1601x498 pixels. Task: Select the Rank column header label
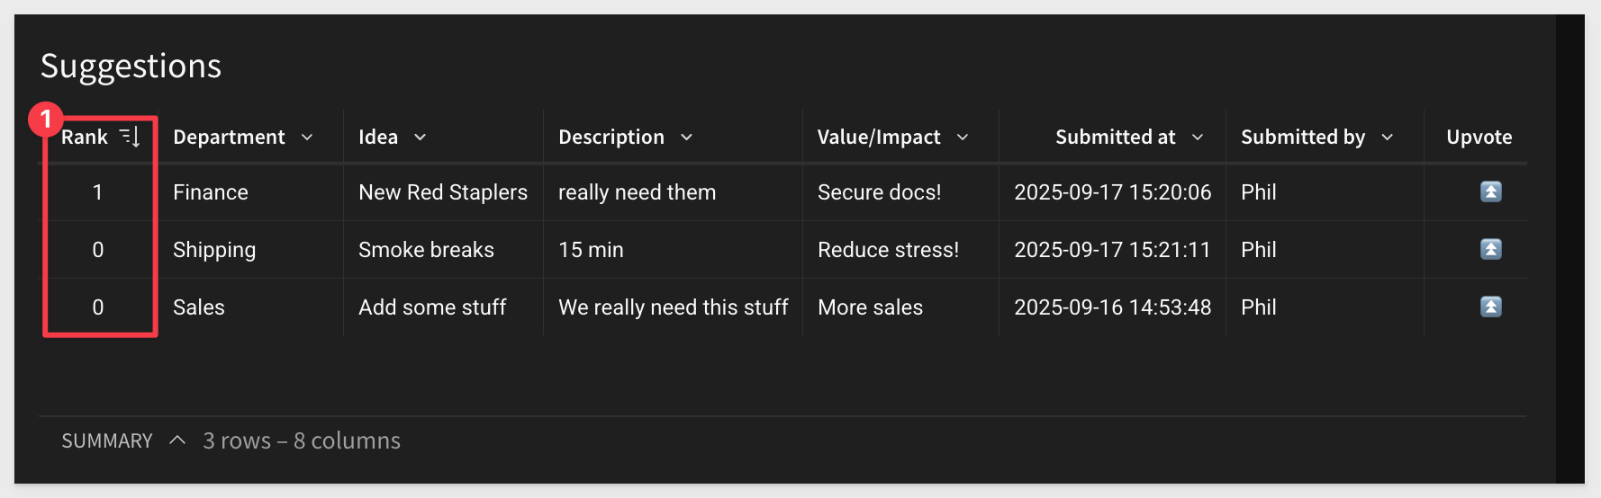tap(85, 137)
